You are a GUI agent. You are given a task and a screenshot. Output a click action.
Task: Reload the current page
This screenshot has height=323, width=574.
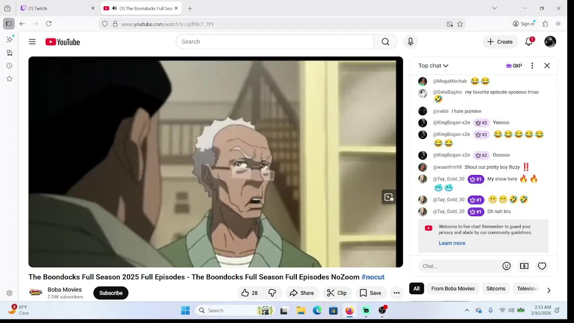click(x=49, y=24)
